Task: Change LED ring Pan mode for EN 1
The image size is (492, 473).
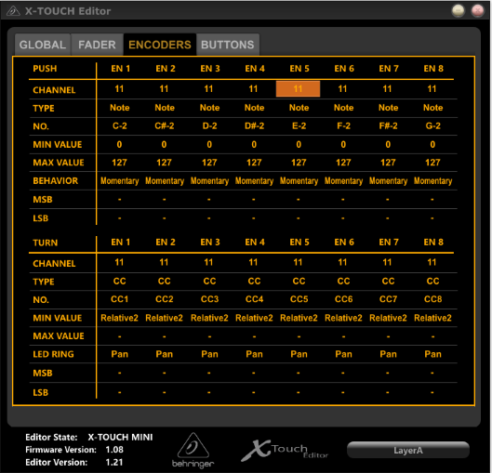Action: pos(120,354)
